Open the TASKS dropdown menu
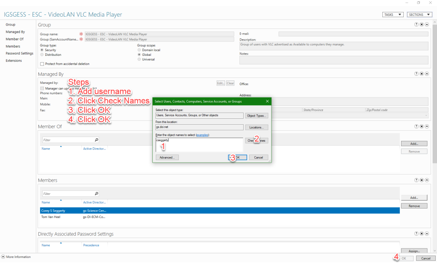Screen dimensions: 437x266 pos(393,14)
